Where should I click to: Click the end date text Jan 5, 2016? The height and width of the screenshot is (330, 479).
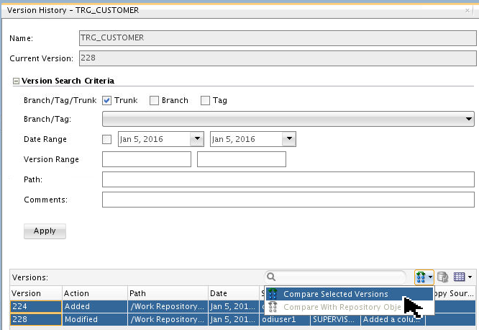[x=234, y=139]
